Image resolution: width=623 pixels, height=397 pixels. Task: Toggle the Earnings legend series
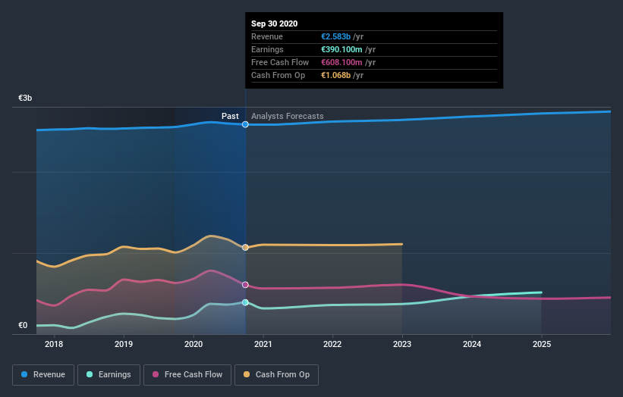[x=109, y=375]
